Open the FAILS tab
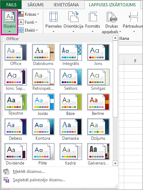 pos(11,5)
